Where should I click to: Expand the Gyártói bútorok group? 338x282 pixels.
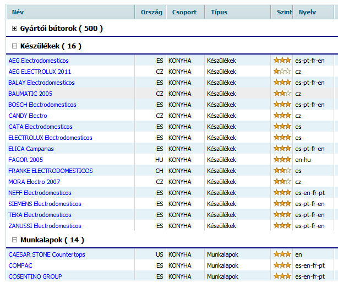pos(14,29)
